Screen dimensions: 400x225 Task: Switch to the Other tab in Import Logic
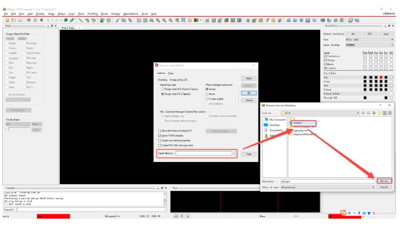tap(170, 74)
